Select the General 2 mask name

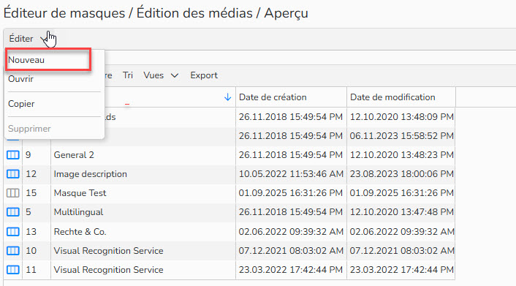(74, 155)
